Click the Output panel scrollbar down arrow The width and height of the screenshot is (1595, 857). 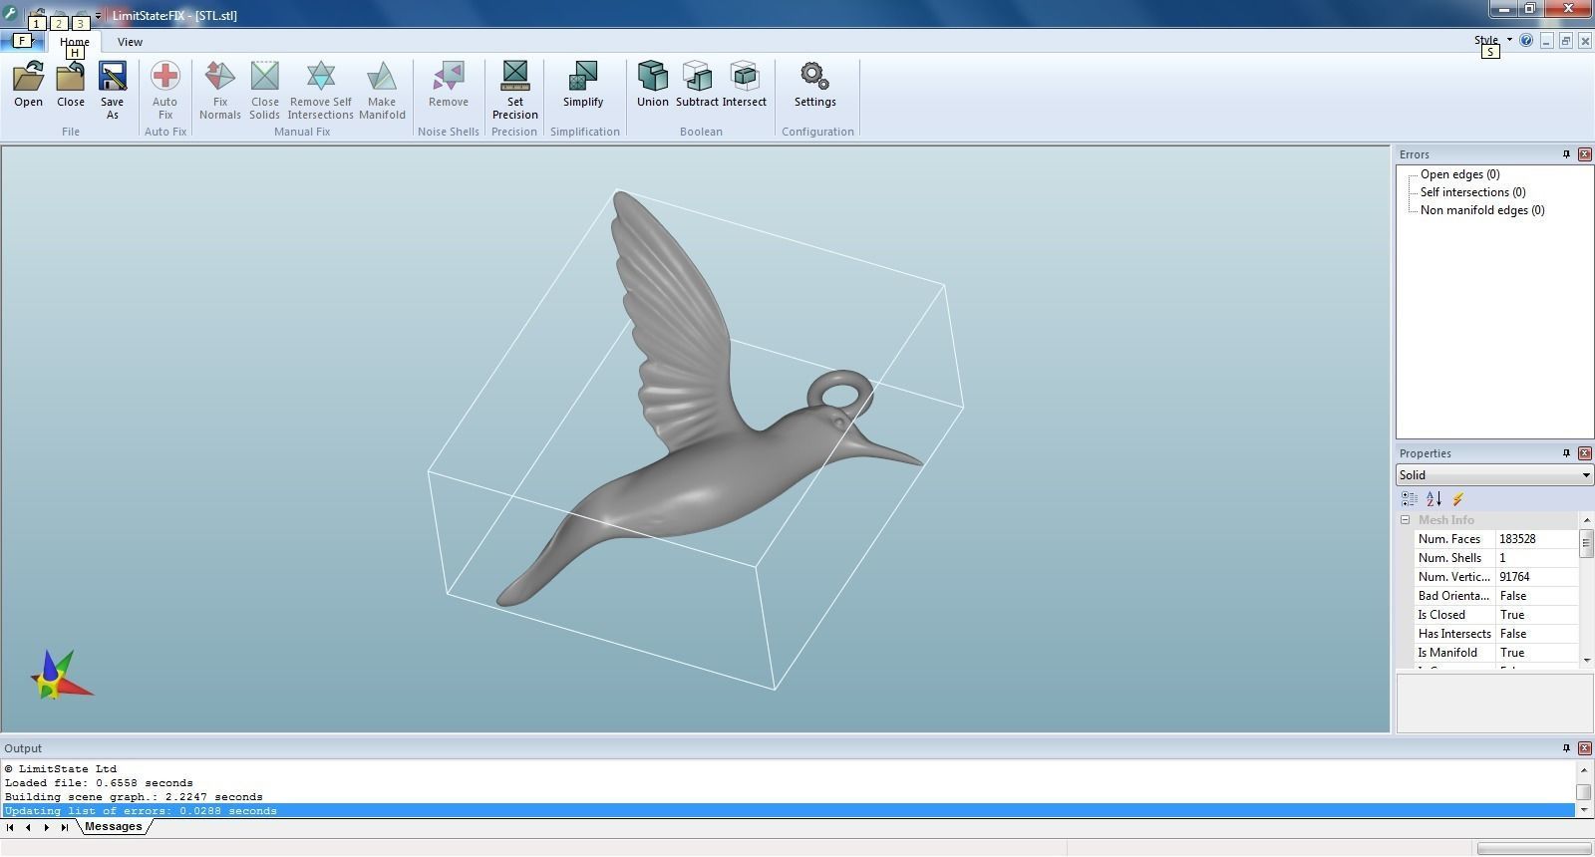[1583, 809]
